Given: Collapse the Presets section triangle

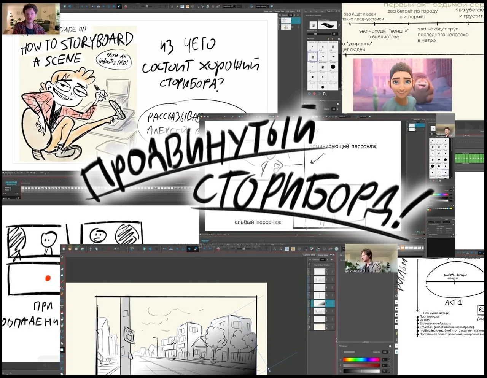Looking at the screenshot, I should pyautogui.click(x=309, y=38).
